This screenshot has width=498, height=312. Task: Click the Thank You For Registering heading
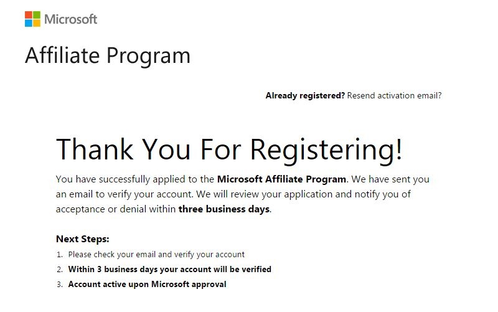click(229, 149)
